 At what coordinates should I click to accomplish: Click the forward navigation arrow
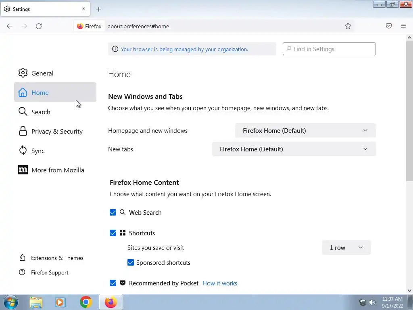(24, 26)
